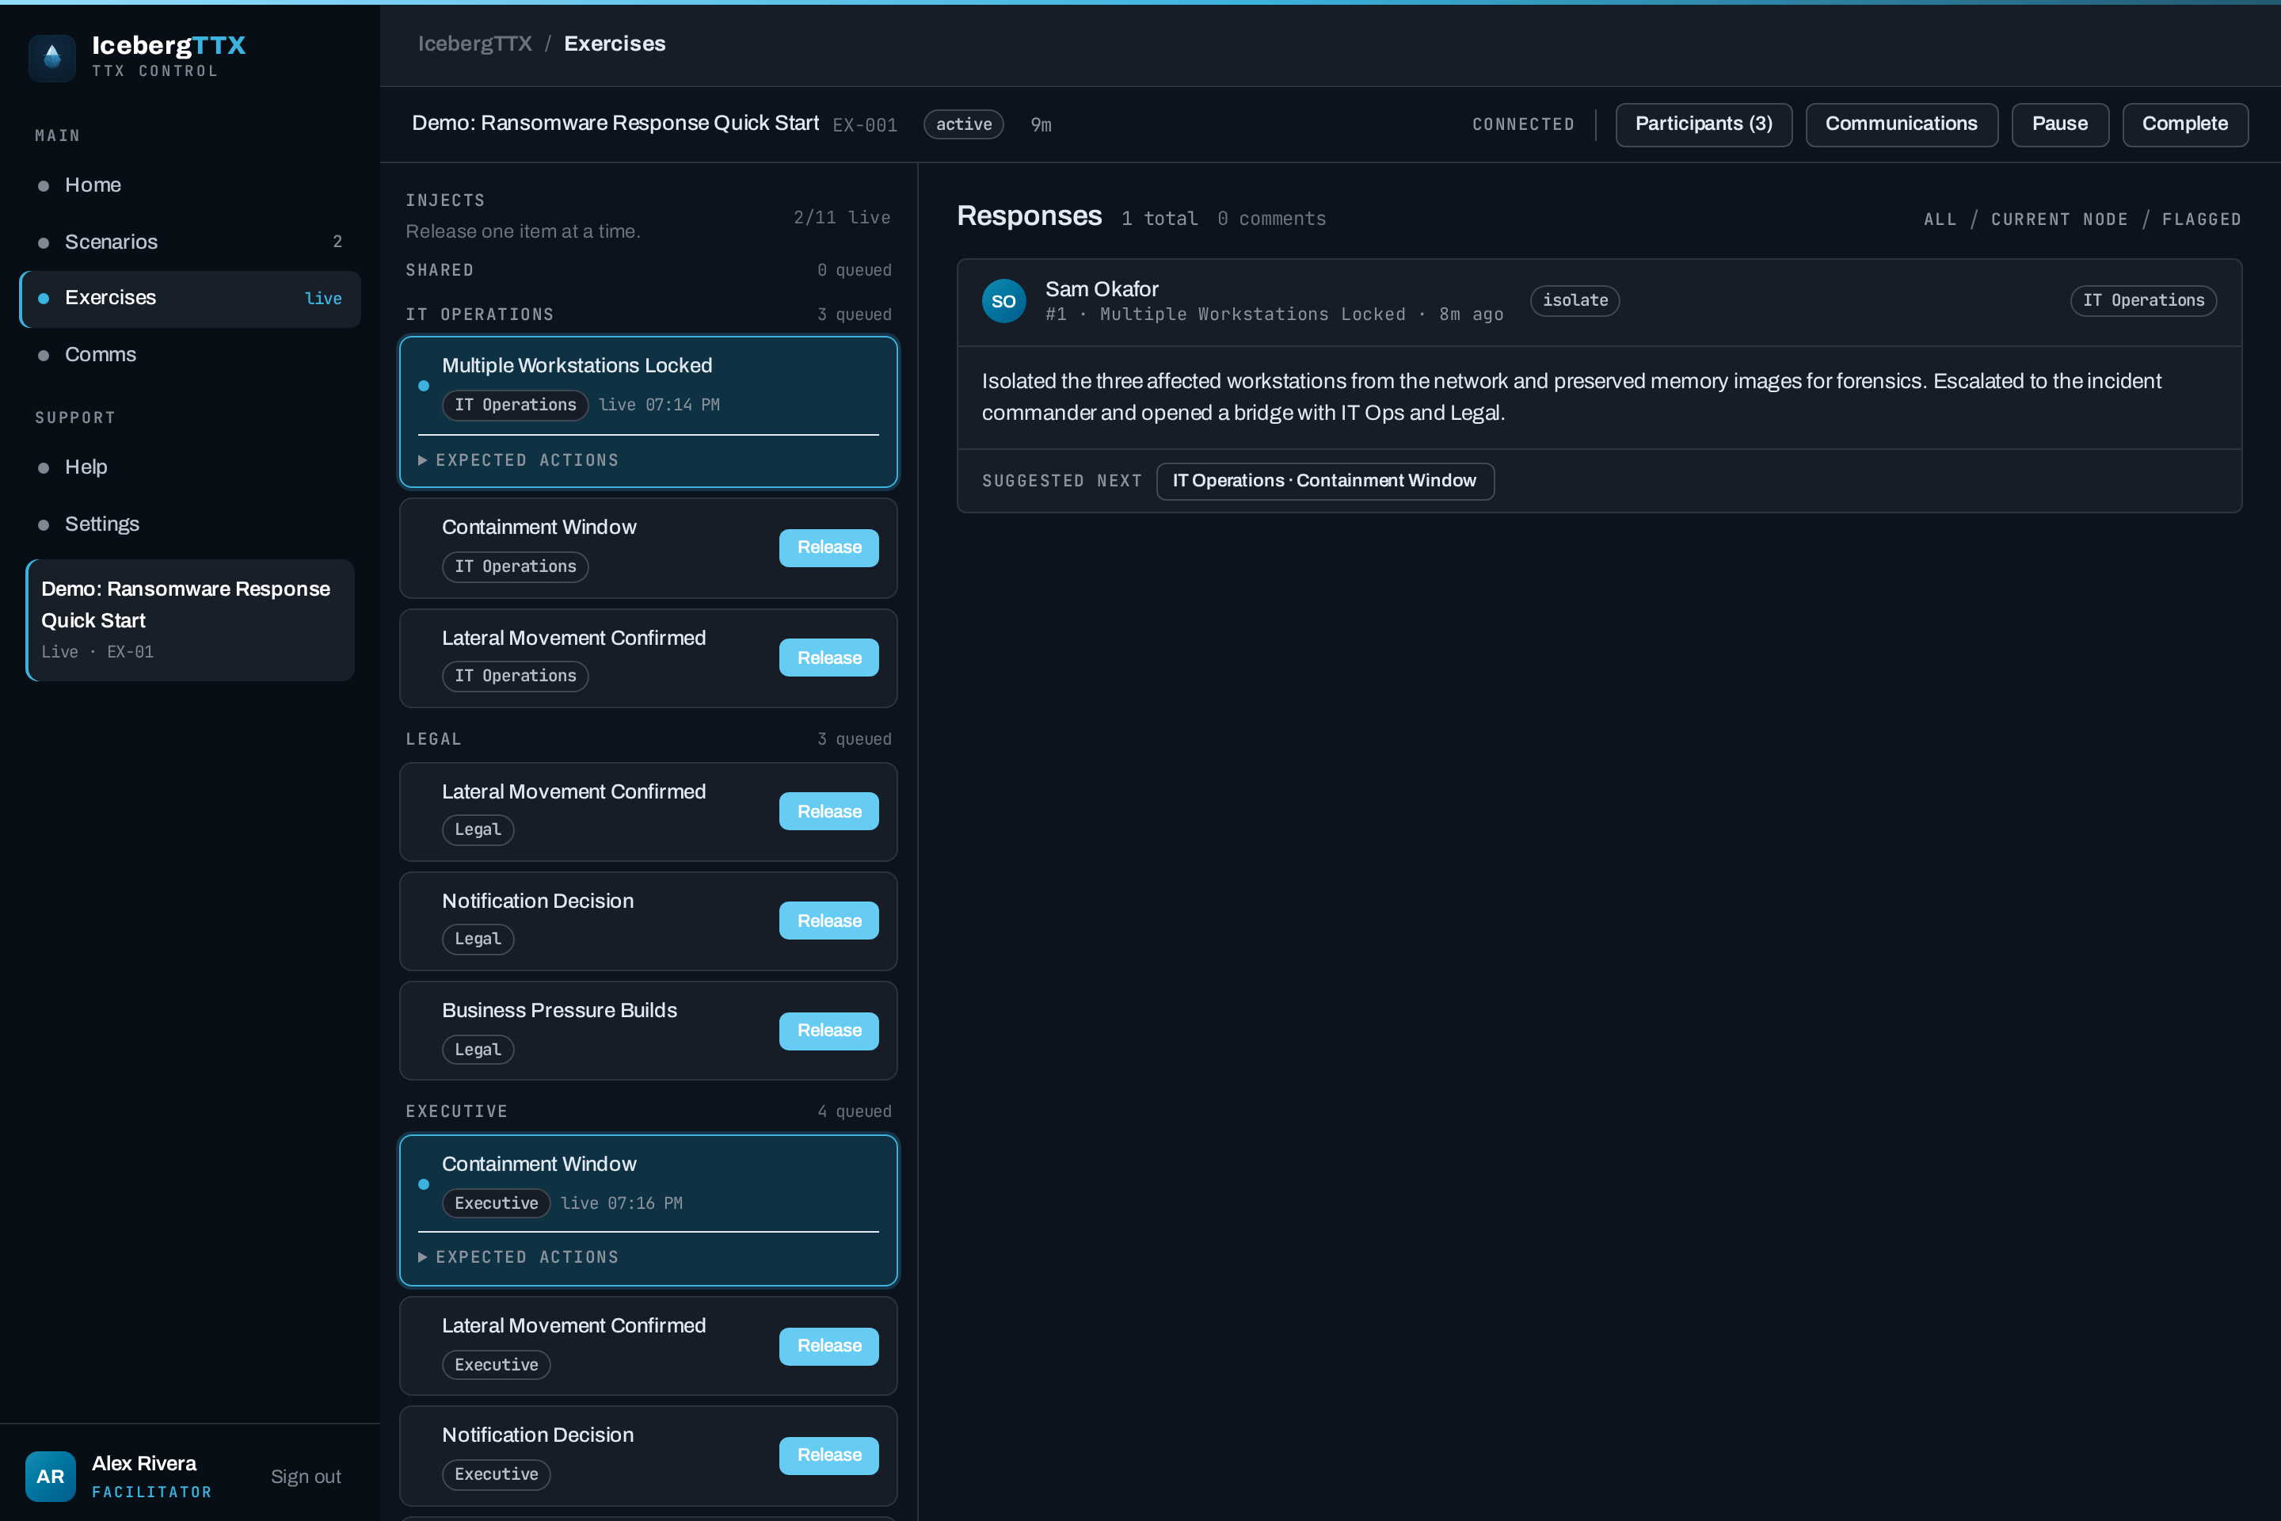Viewport: 2281px width, 1521px height.
Task: Click the IT OPERATIONS group header
Action: click(480, 314)
